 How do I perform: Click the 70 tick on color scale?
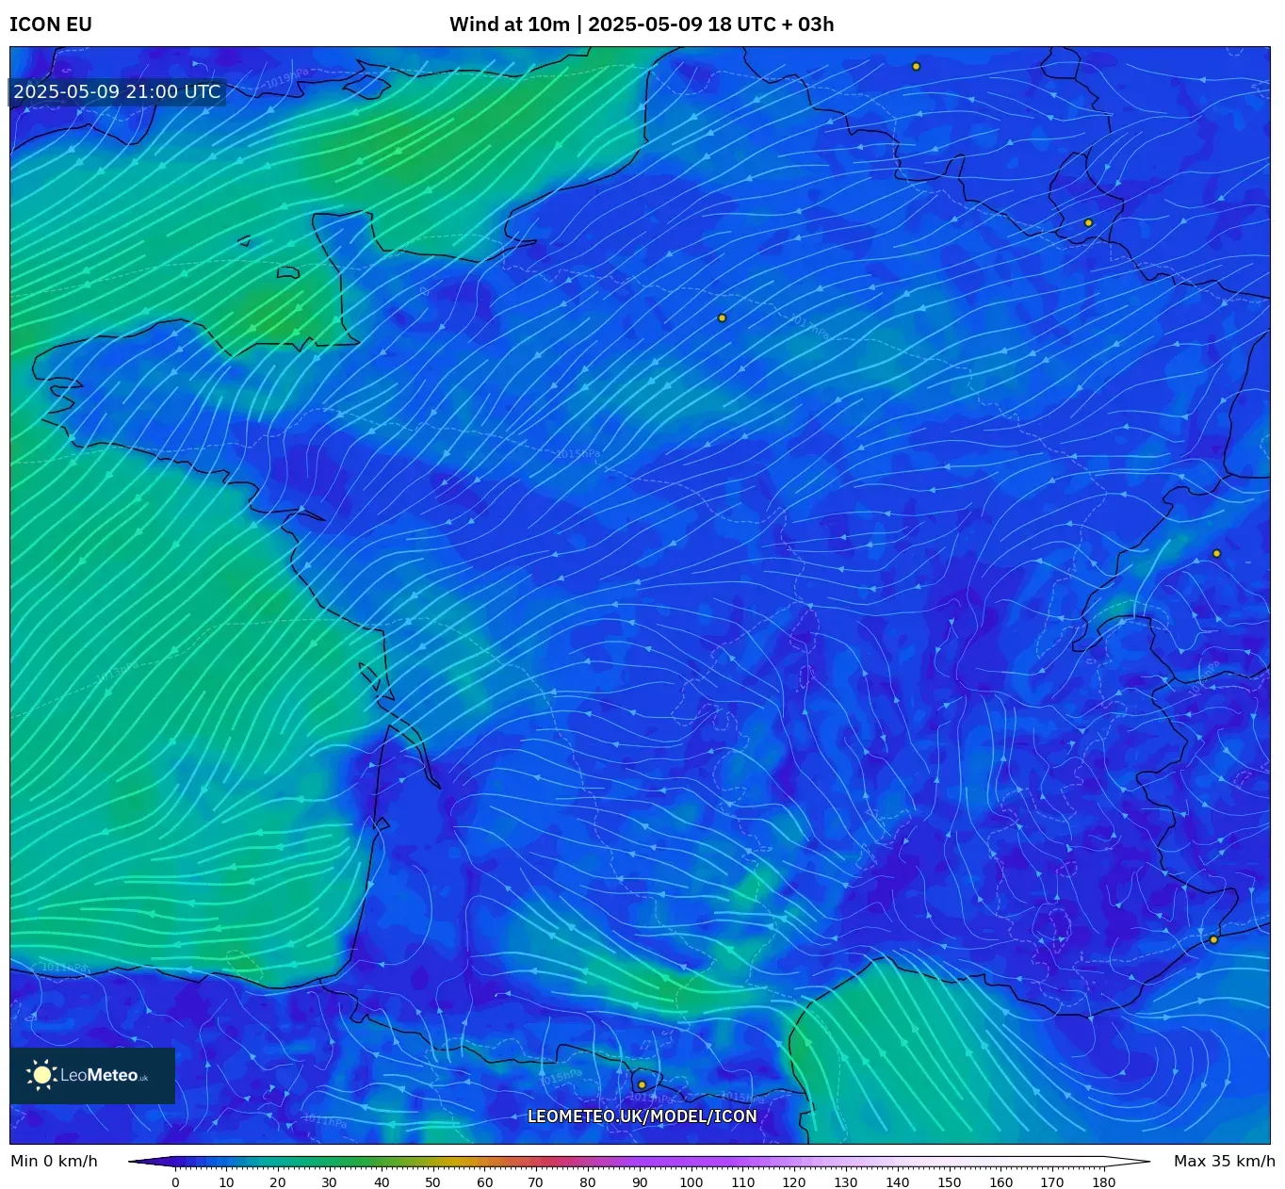pos(536,1182)
